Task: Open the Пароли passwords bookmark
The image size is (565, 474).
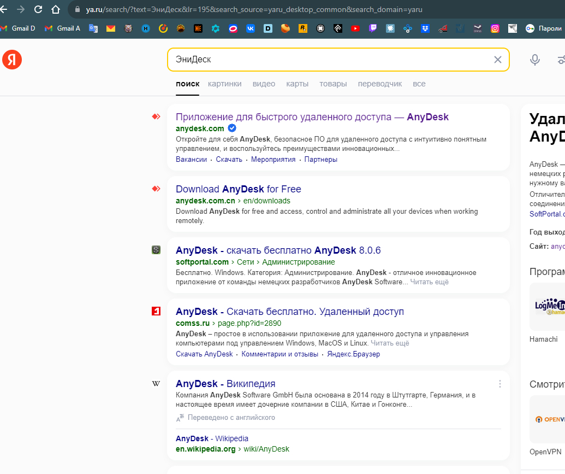Action: (x=544, y=28)
